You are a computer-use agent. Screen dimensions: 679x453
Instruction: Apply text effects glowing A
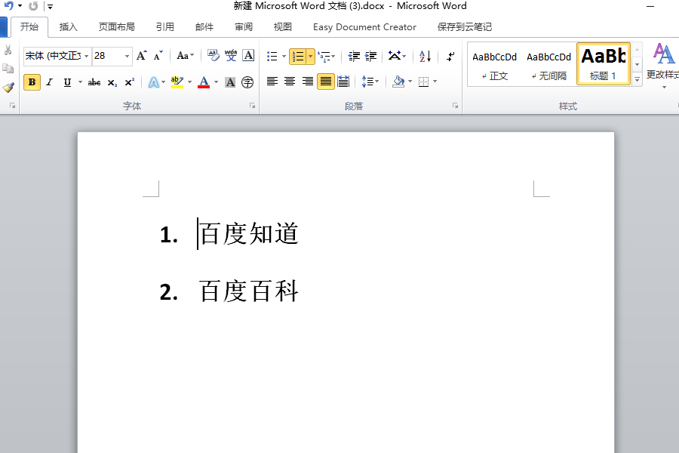[154, 82]
